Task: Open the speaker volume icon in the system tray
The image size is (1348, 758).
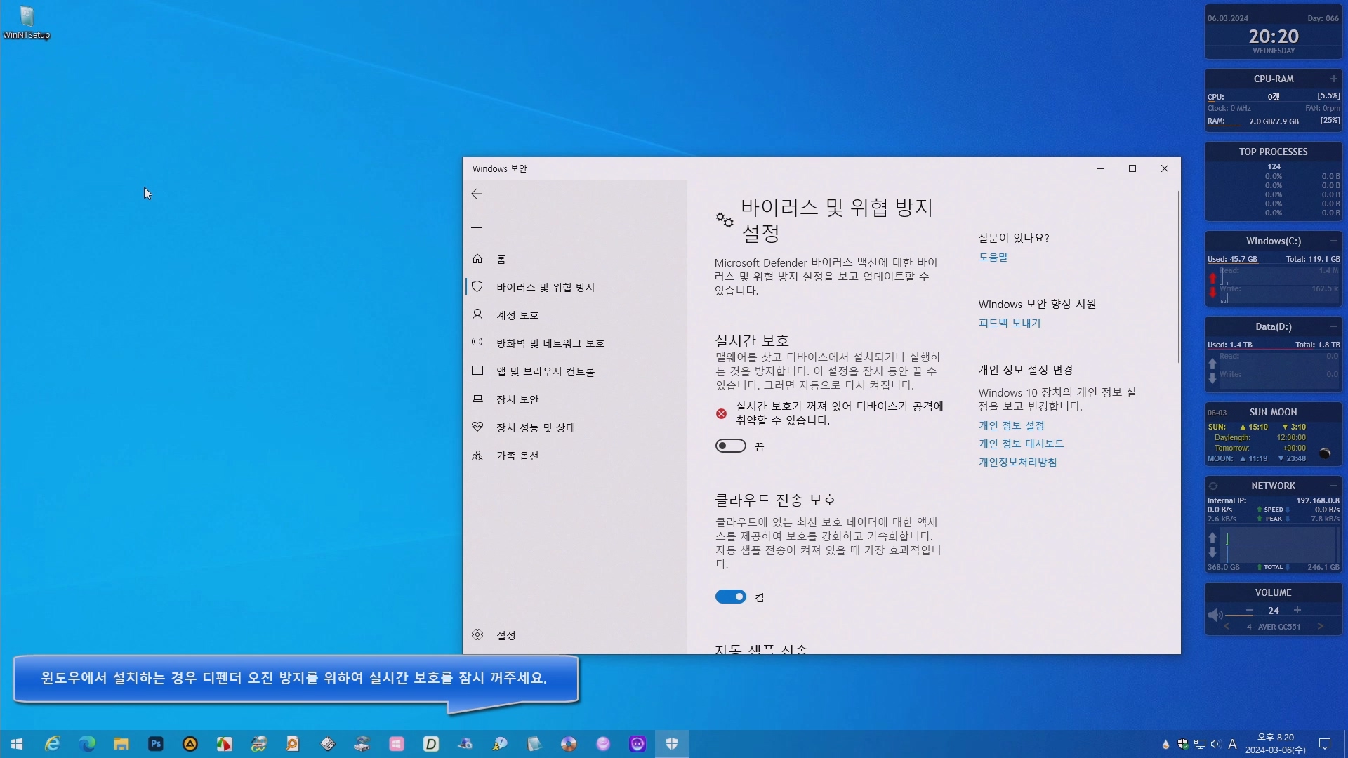Action: [x=1216, y=744]
